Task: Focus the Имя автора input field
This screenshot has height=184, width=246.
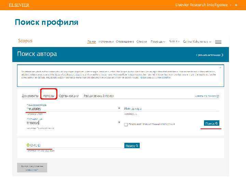Action: pyautogui.click(x=172, y=109)
